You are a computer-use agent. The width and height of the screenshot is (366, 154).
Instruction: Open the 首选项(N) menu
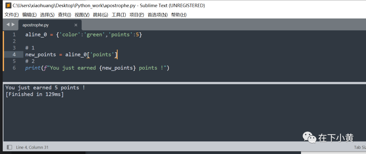point(158,15)
